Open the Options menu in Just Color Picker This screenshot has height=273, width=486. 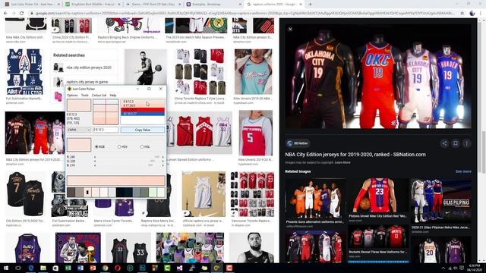(x=72, y=96)
